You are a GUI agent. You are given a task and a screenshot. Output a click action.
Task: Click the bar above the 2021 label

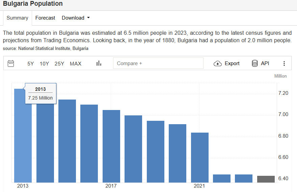point(200,158)
